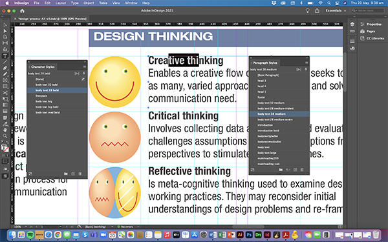Select the Direct Selection tool

pos(5,31)
